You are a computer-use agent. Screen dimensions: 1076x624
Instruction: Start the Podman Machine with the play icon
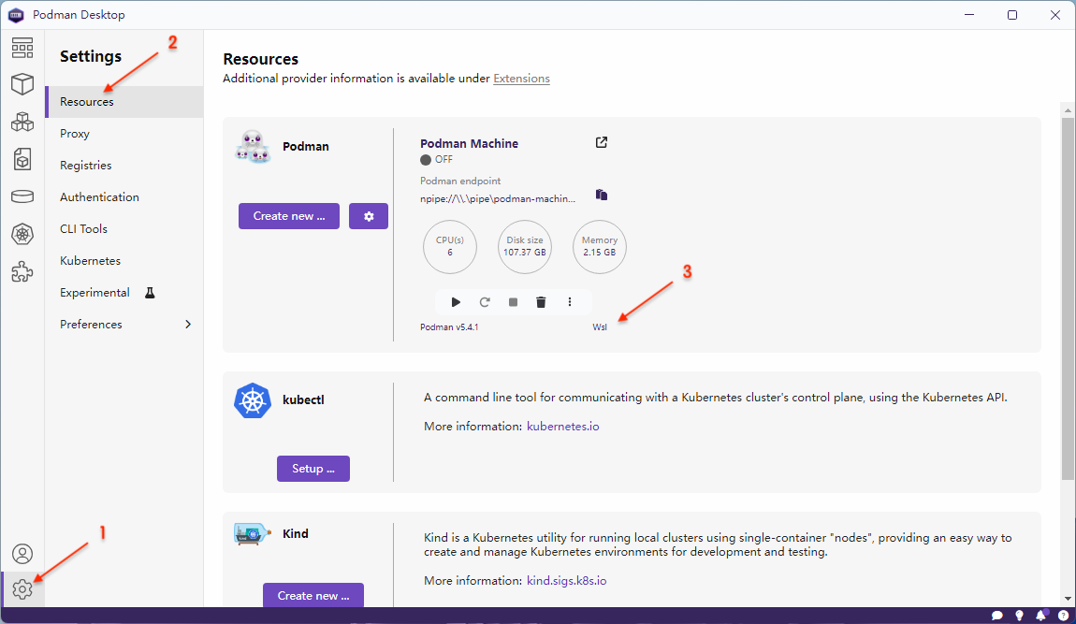tap(456, 302)
